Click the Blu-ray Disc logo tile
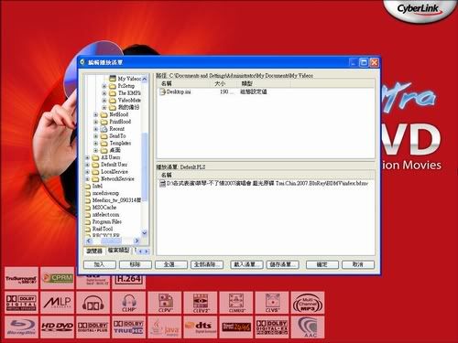458x343 pixels. click(x=21, y=327)
